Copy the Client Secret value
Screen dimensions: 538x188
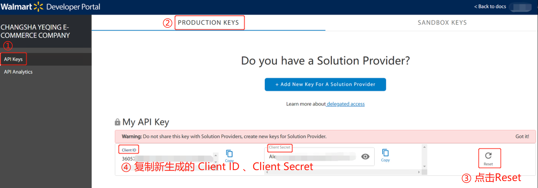point(385,153)
